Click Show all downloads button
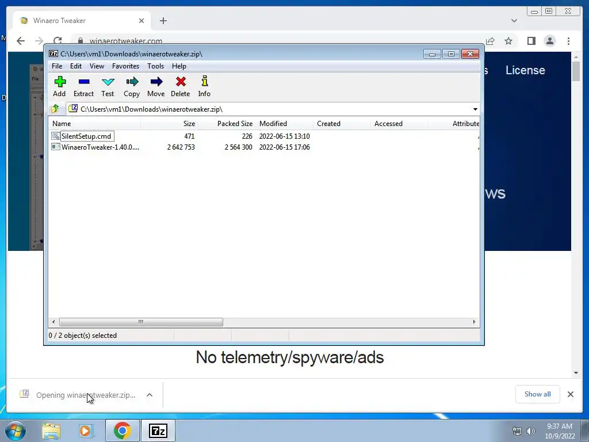589x442 pixels. click(538, 394)
